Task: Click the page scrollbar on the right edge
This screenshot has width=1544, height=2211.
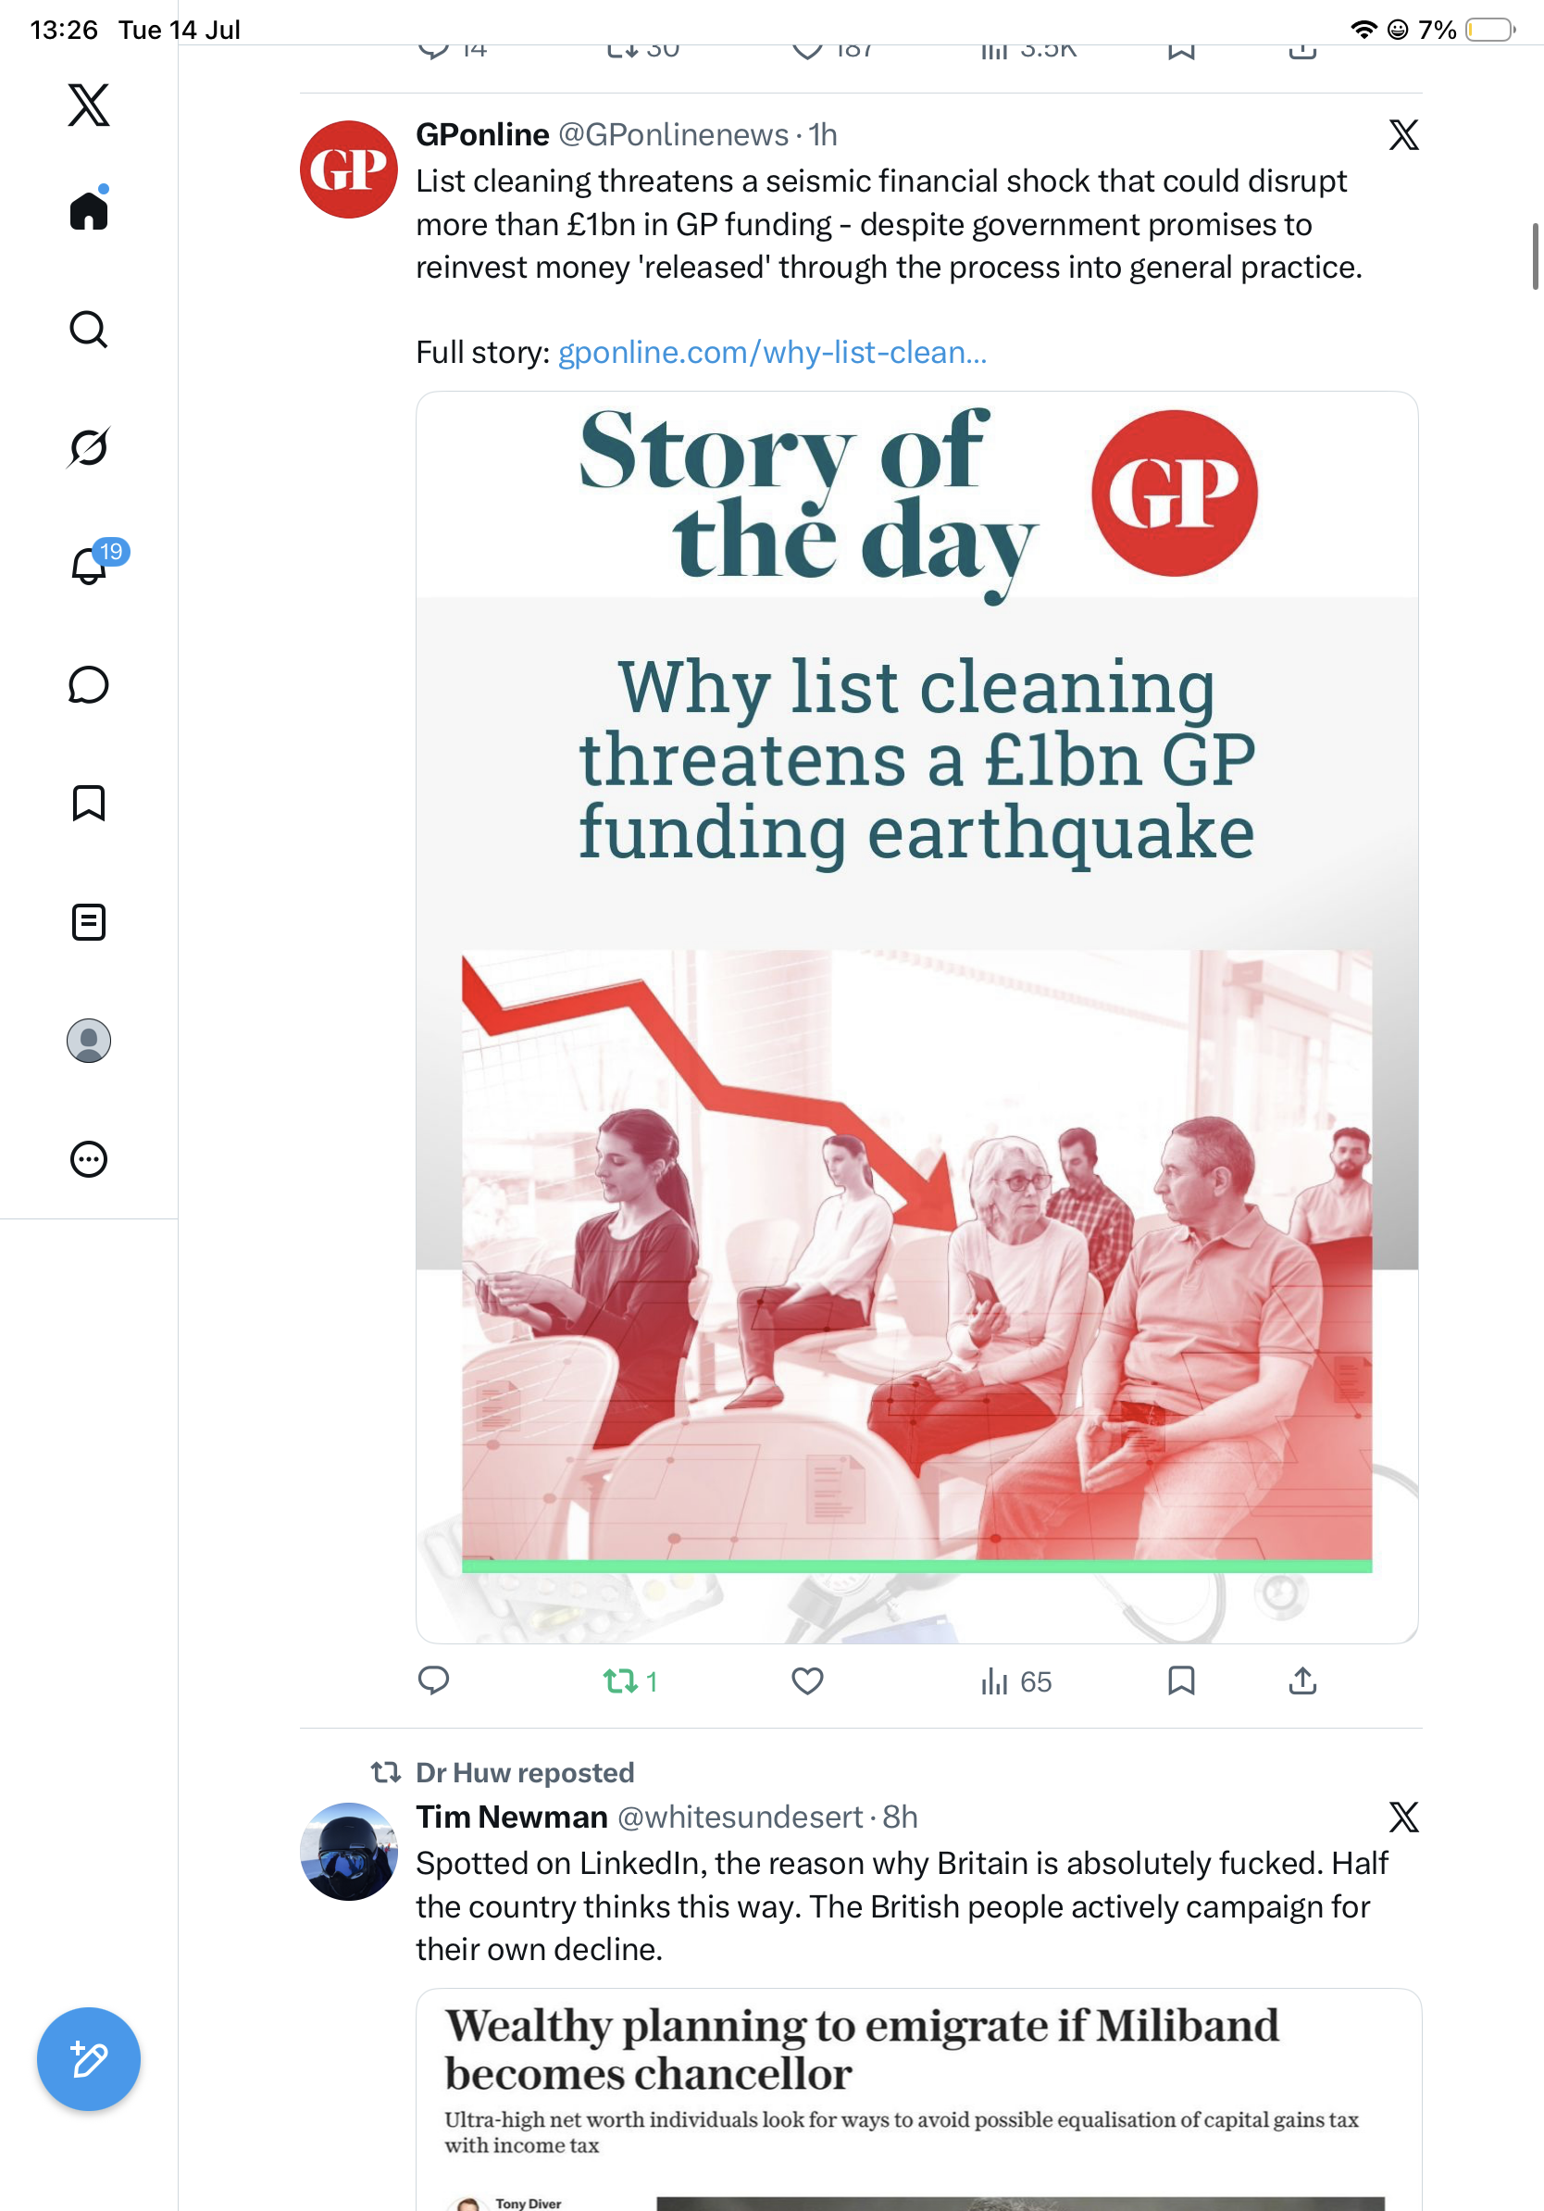Action: pos(1536,256)
